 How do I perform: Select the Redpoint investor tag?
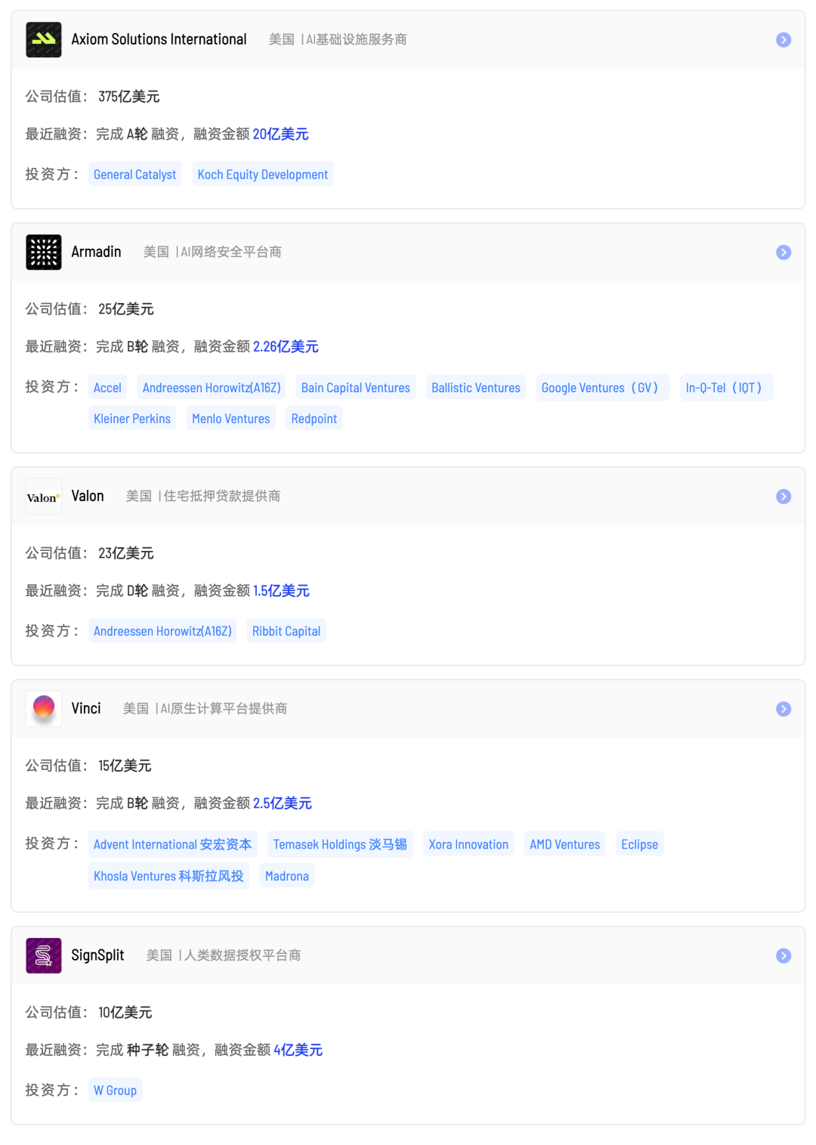coord(314,419)
